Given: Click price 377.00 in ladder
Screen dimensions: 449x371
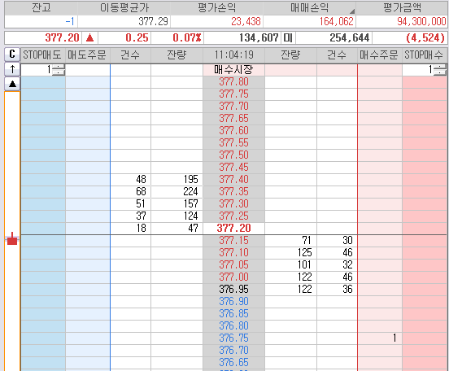Looking at the screenshot, I should coord(233,277).
